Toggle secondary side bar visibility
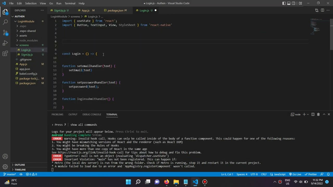Image resolution: width=333 pixels, height=187 pixels. [294, 3]
